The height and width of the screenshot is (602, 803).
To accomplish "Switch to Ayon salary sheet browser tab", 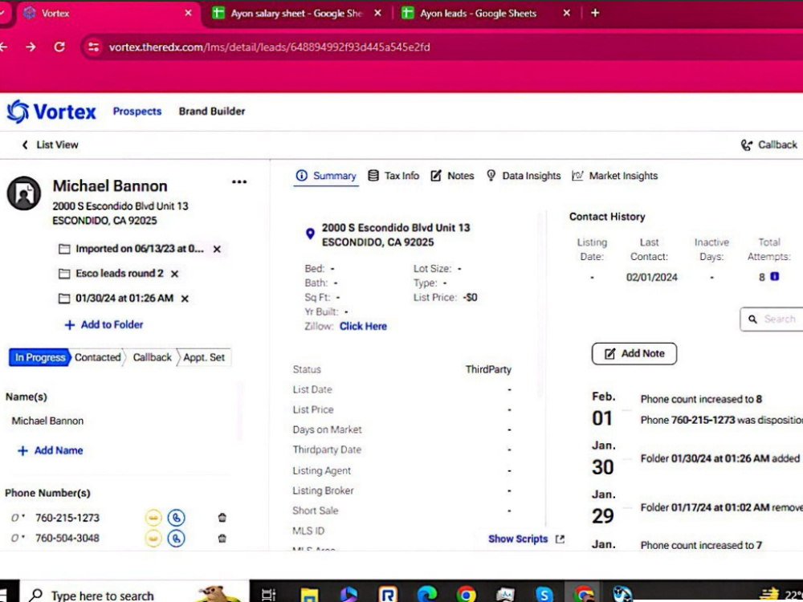I will coord(296,14).
